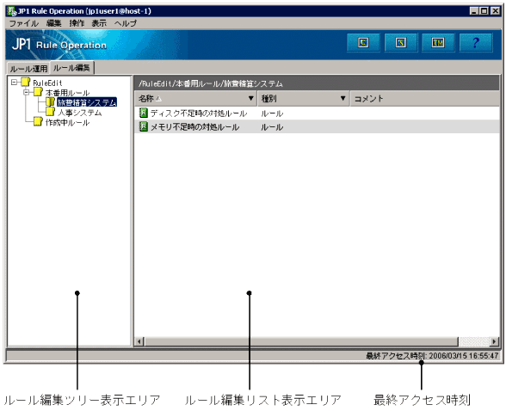Select 人事システム label in tree
The width and height of the screenshot is (506, 411).
tap(80, 113)
